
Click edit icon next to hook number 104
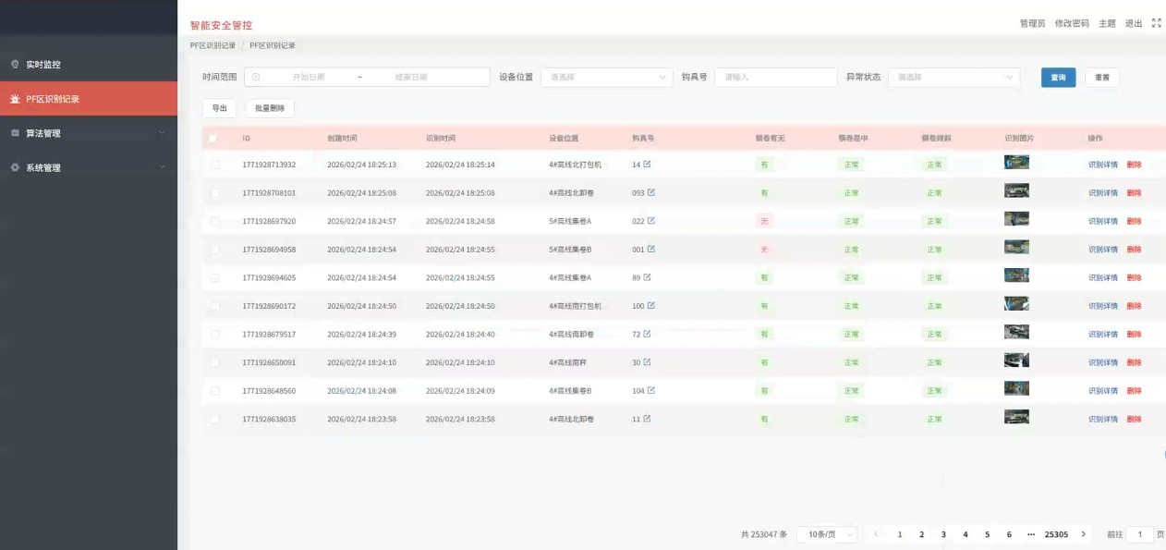pos(651,390)
